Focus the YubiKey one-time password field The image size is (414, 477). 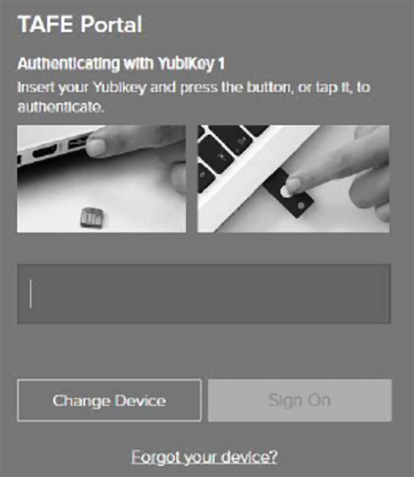click(204, 294)
